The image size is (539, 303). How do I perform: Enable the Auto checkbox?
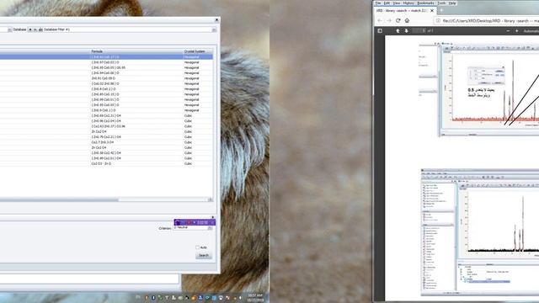198,247
